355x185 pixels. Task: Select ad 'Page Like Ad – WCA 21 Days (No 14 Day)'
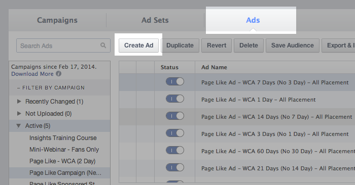tap(278, 168)
